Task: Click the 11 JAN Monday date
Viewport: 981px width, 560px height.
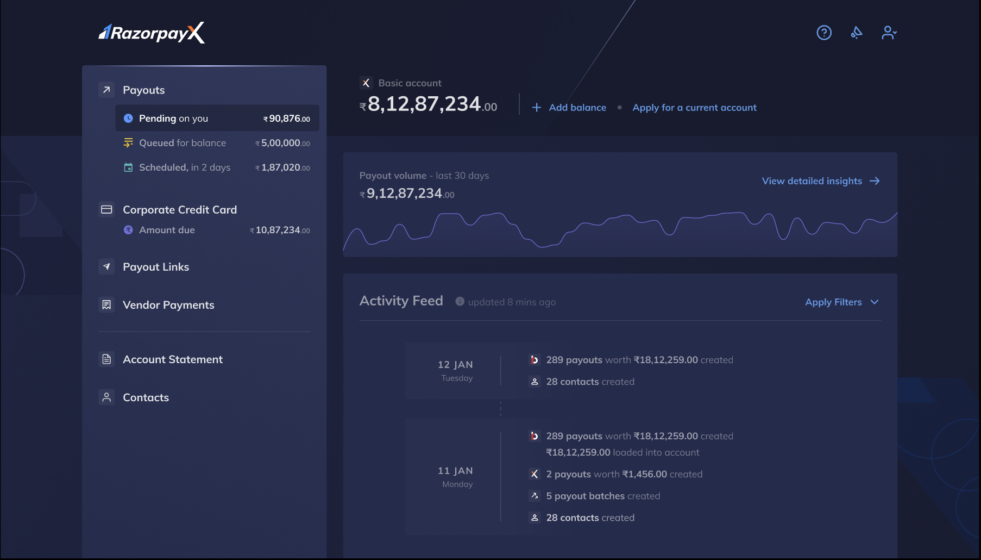Action: [x=456, y=477]
